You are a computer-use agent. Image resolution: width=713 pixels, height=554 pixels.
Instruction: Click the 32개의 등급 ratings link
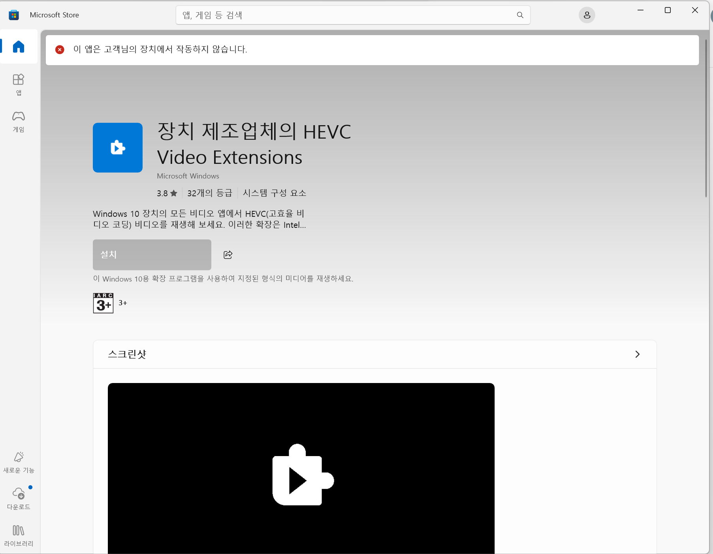point(210,193)
